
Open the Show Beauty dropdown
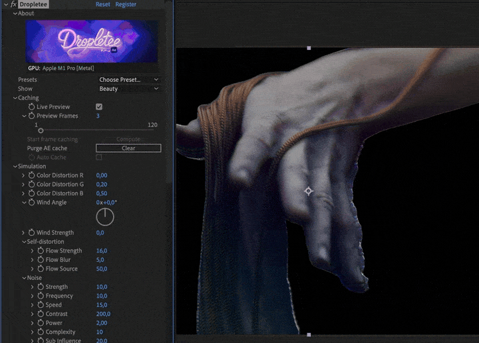[x=128, y=88]
